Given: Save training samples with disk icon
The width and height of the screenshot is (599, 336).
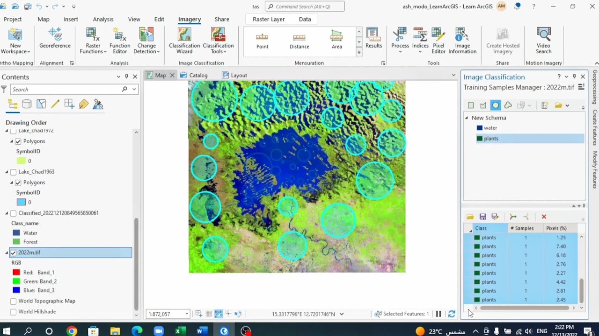Looking at the screenshot, I should click(482, 217).
